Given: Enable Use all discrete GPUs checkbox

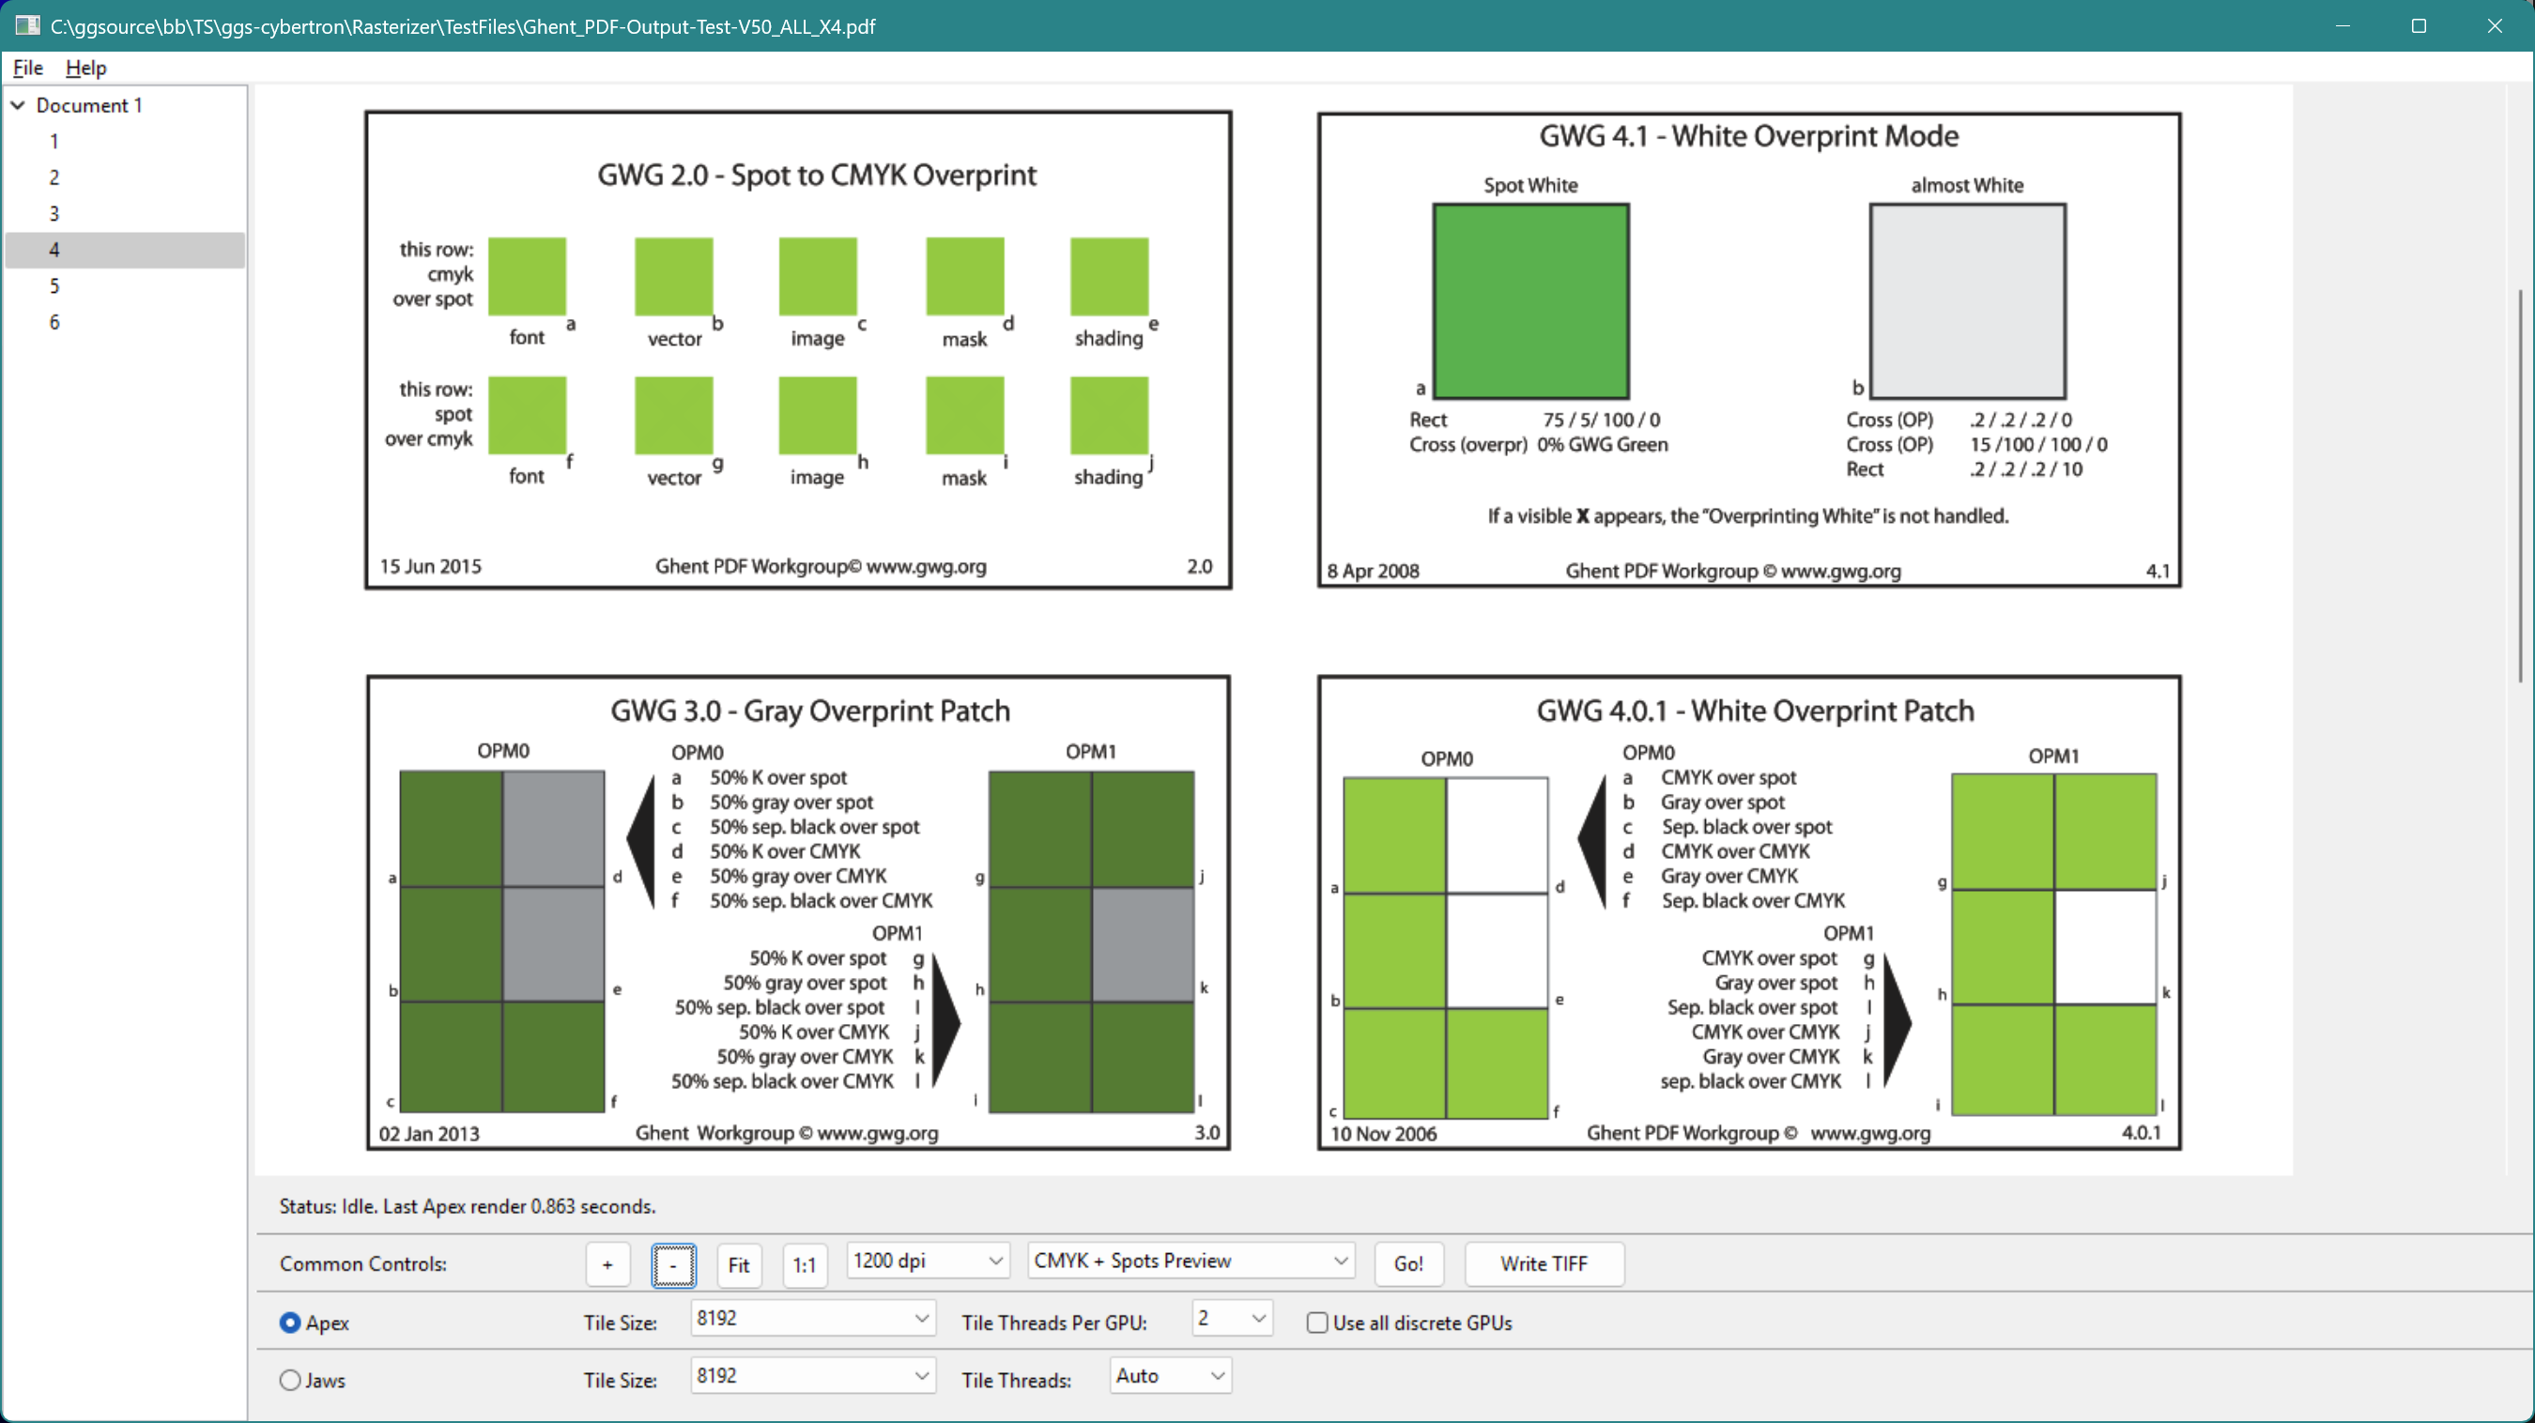Looking at the screenshot, I should tap(1316, 1323).
